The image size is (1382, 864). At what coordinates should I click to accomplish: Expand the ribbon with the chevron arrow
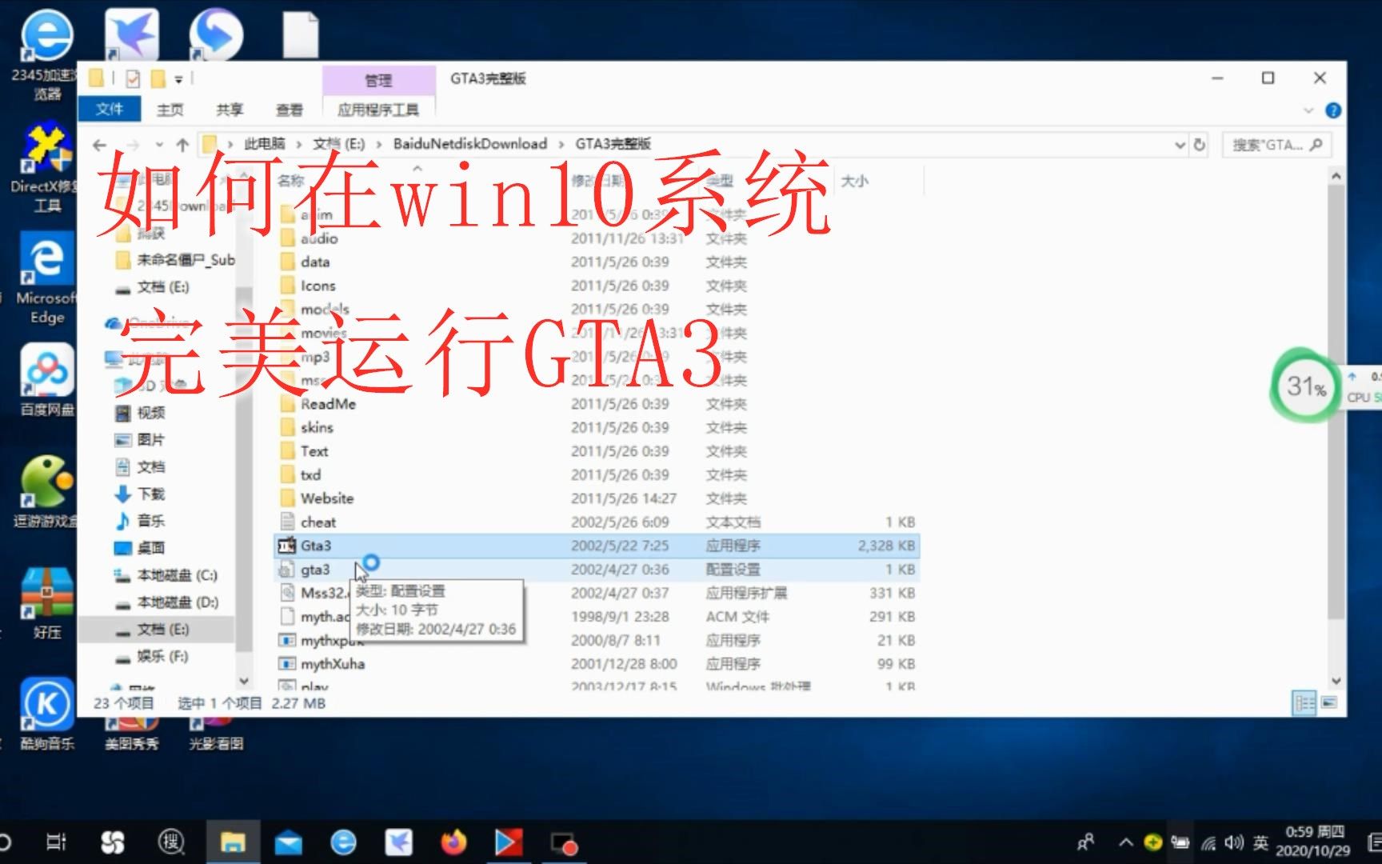point(1308,110)
